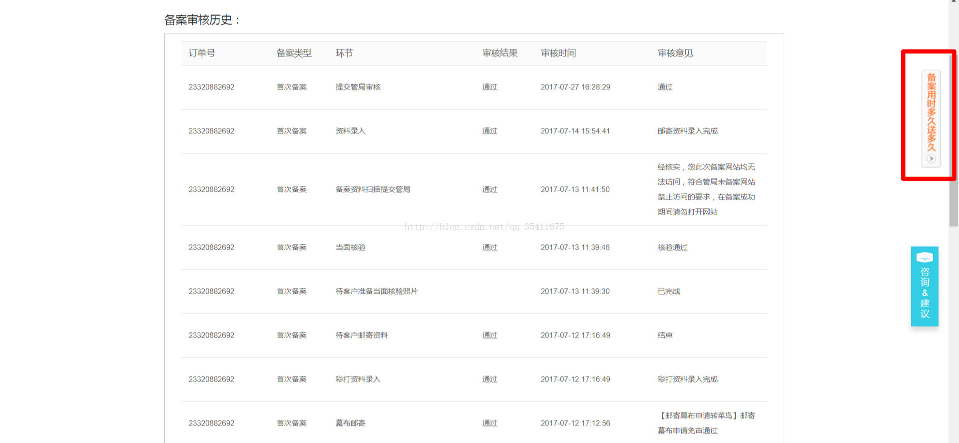Select the 资料录入 step cell
The width and height of the screenshot is (959, 443).
[x=351, y=131]
